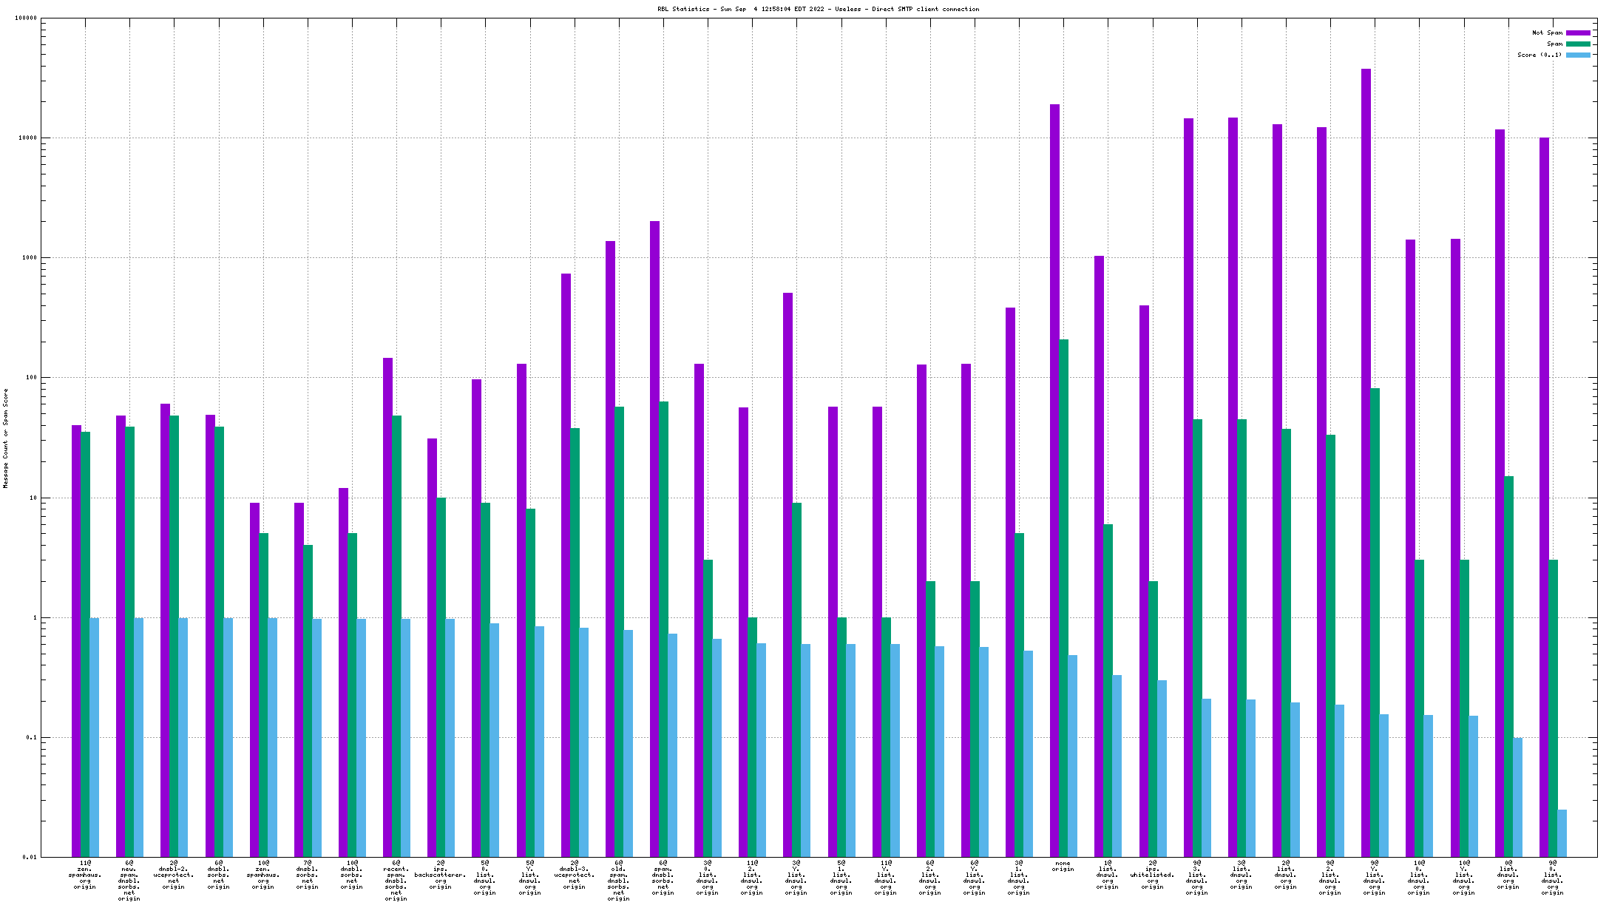Click the '0@ list.dnswl.org origin' axis label
Viewport: 1609px width, 905px height.
(x=1508, y=875)
